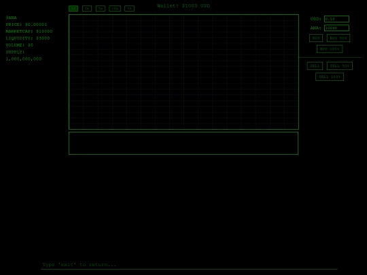Click the USD amount input field
The height and width of the screenshot is (275, 367).
[336, 19]
